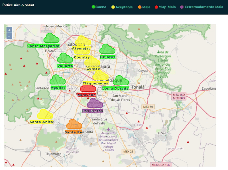Viewport: 228px width, 170px height.
Task: Select the yellow Atemajac cloud marker
Action: coord(83,41)
